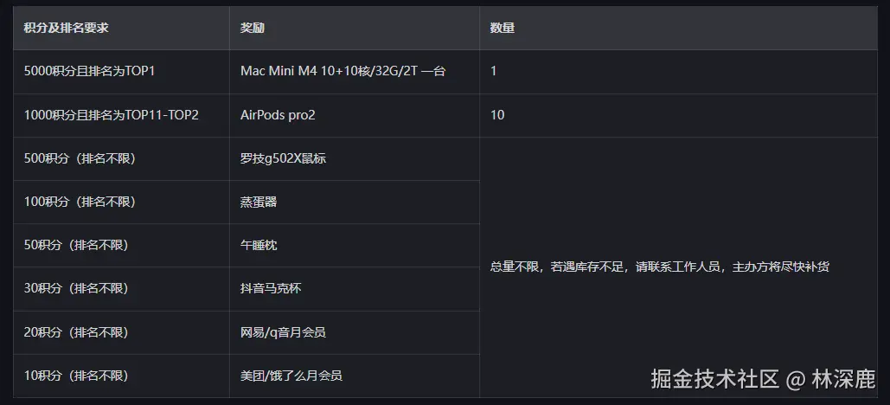This screenshot has height=405, width=890.
Task: Click the 蒸蛋器 reward cell
Action: point(259,202)
